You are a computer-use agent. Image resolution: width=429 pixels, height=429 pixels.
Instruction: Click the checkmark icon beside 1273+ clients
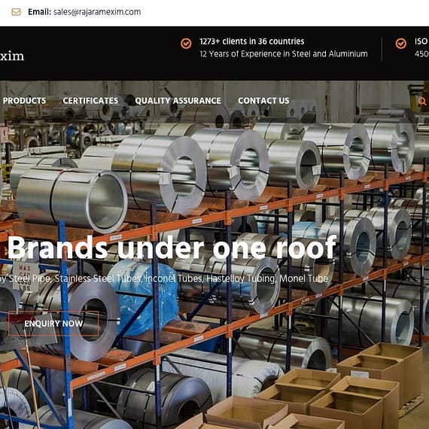pos(186,44)
